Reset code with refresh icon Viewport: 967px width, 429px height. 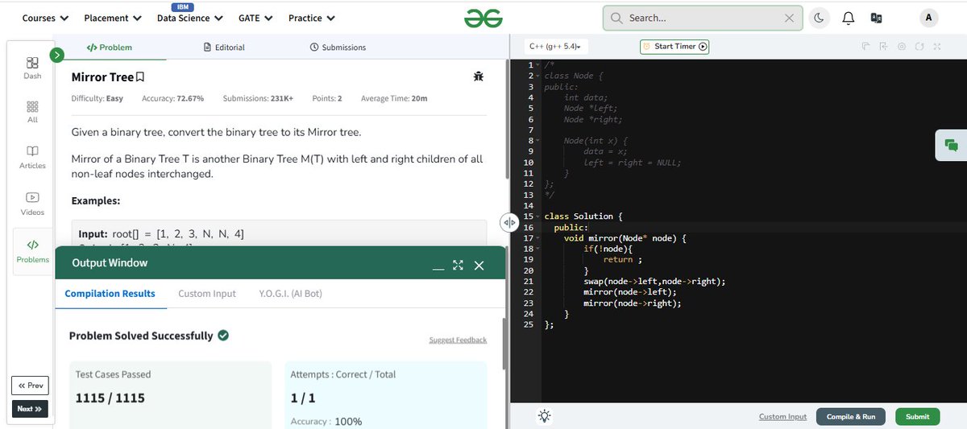click(919, 47)
